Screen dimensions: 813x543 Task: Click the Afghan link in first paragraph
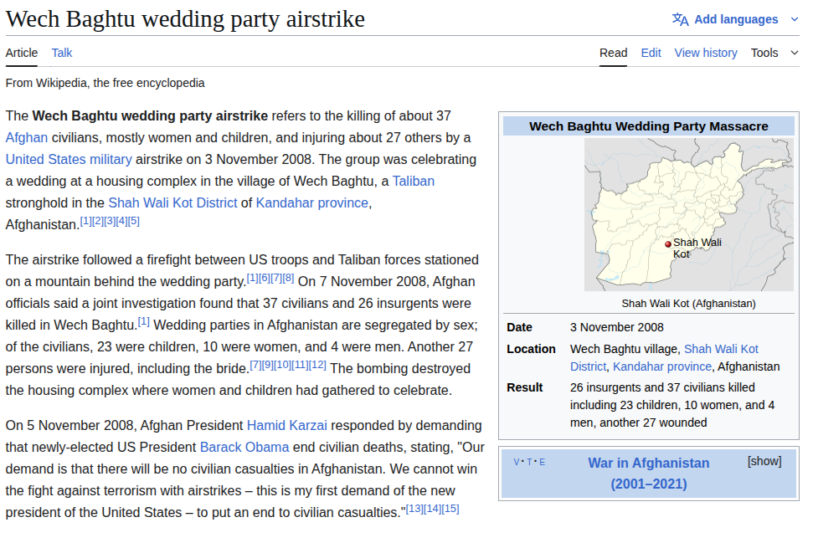point(27,137)
